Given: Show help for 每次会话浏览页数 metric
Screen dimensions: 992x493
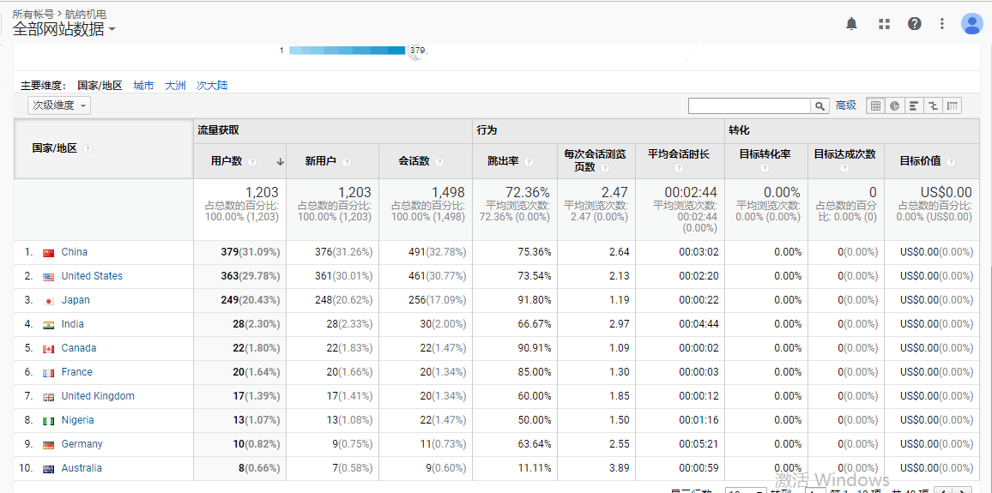Looking at the screenshot, I should (605, 168).
